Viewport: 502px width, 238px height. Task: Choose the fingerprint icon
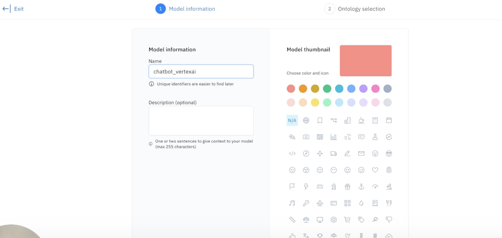(389, 170)
